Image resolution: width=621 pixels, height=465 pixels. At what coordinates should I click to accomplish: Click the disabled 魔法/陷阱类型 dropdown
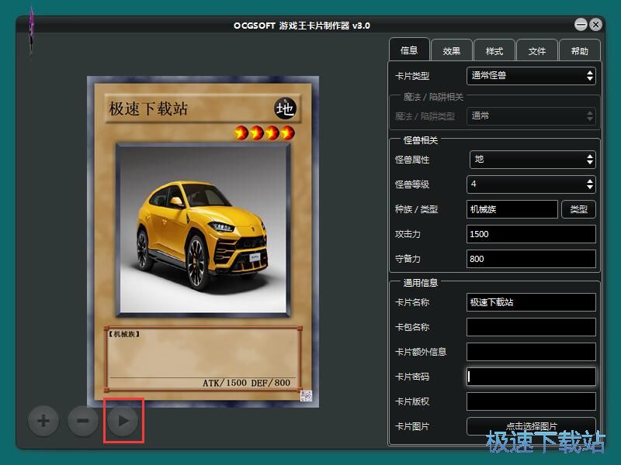click(531, 115)
